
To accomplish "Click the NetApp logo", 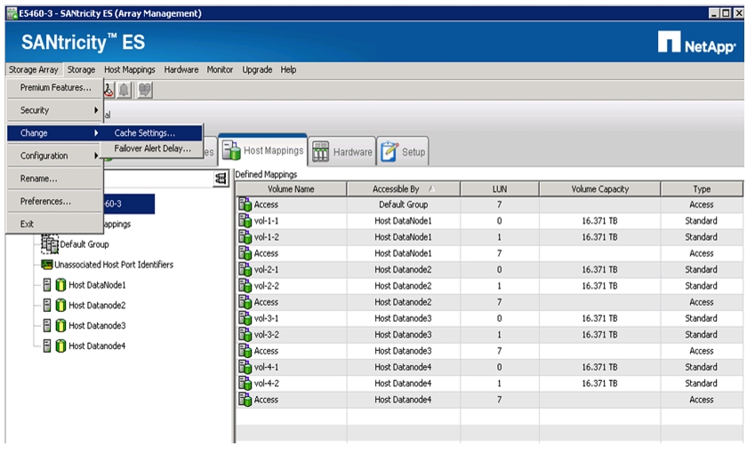I will pos(696,43).
